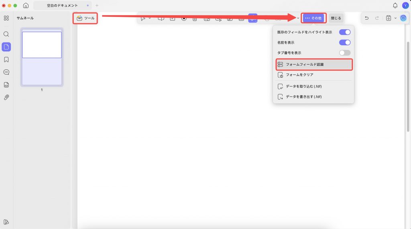
Task: Select the highlighted signature field tool
Action: pyautogui.click(x=253, y=18)
